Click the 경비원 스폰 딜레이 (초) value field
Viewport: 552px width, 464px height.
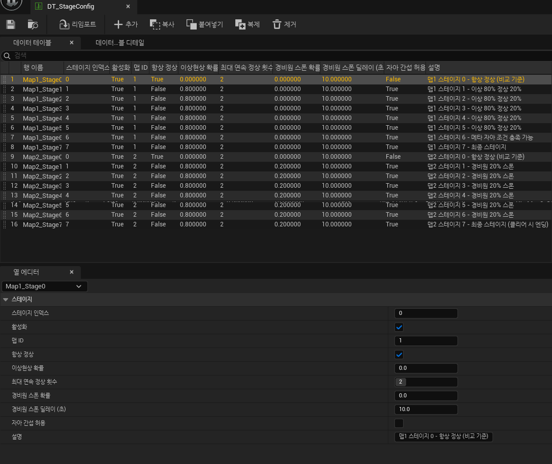pyautogui.click(x=426, y=410)
